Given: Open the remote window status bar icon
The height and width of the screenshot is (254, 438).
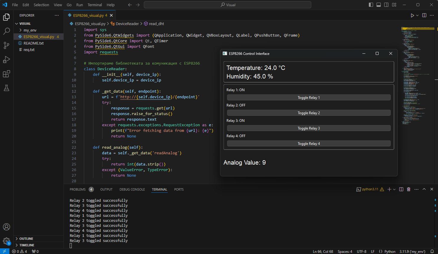Looking at the screenshot, I should [x=4, y=251].
